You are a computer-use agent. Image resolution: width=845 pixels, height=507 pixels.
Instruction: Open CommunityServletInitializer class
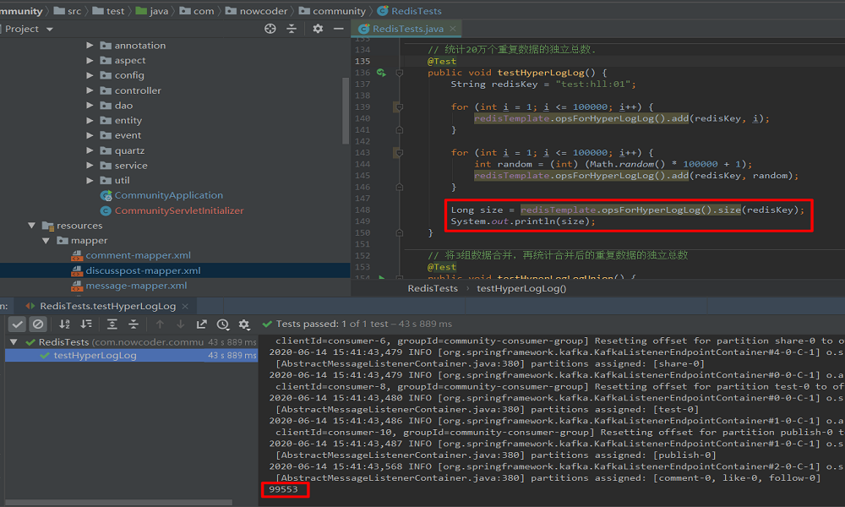(x=179, y=210)
